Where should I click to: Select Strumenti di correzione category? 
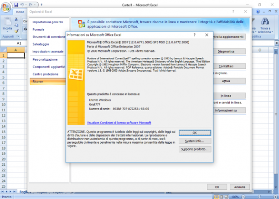pos(49,37)
